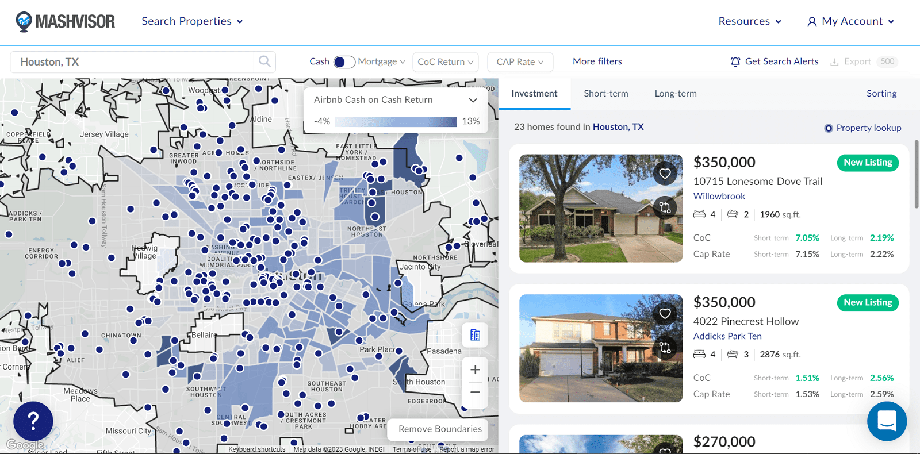Click address 4022 Pinecrest Hollow

[746, 321]
